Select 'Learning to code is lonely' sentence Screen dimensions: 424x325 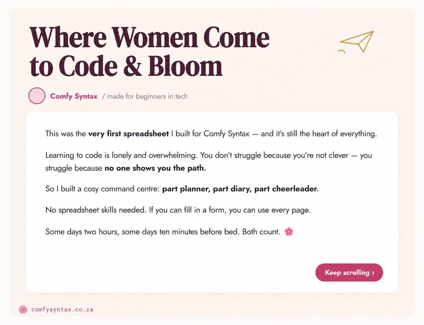coord(122,156)
